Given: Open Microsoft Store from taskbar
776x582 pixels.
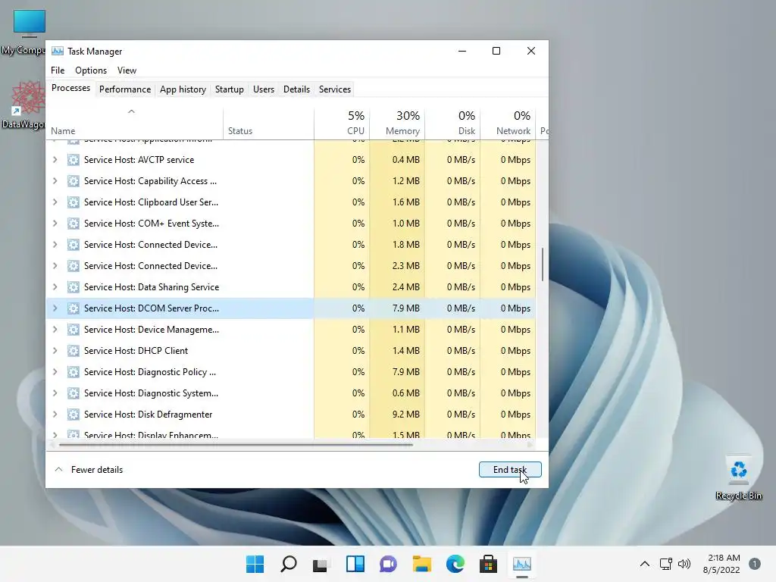Looking at the screenshot, I should (x=489, y=564).
